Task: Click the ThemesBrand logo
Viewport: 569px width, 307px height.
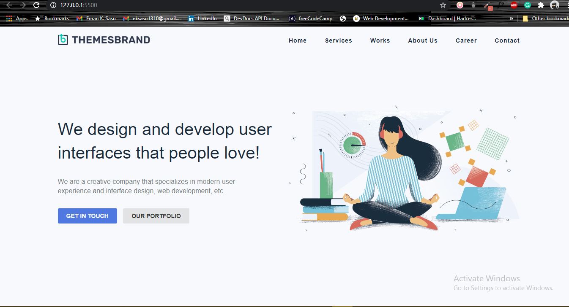Action: [104, 39]
